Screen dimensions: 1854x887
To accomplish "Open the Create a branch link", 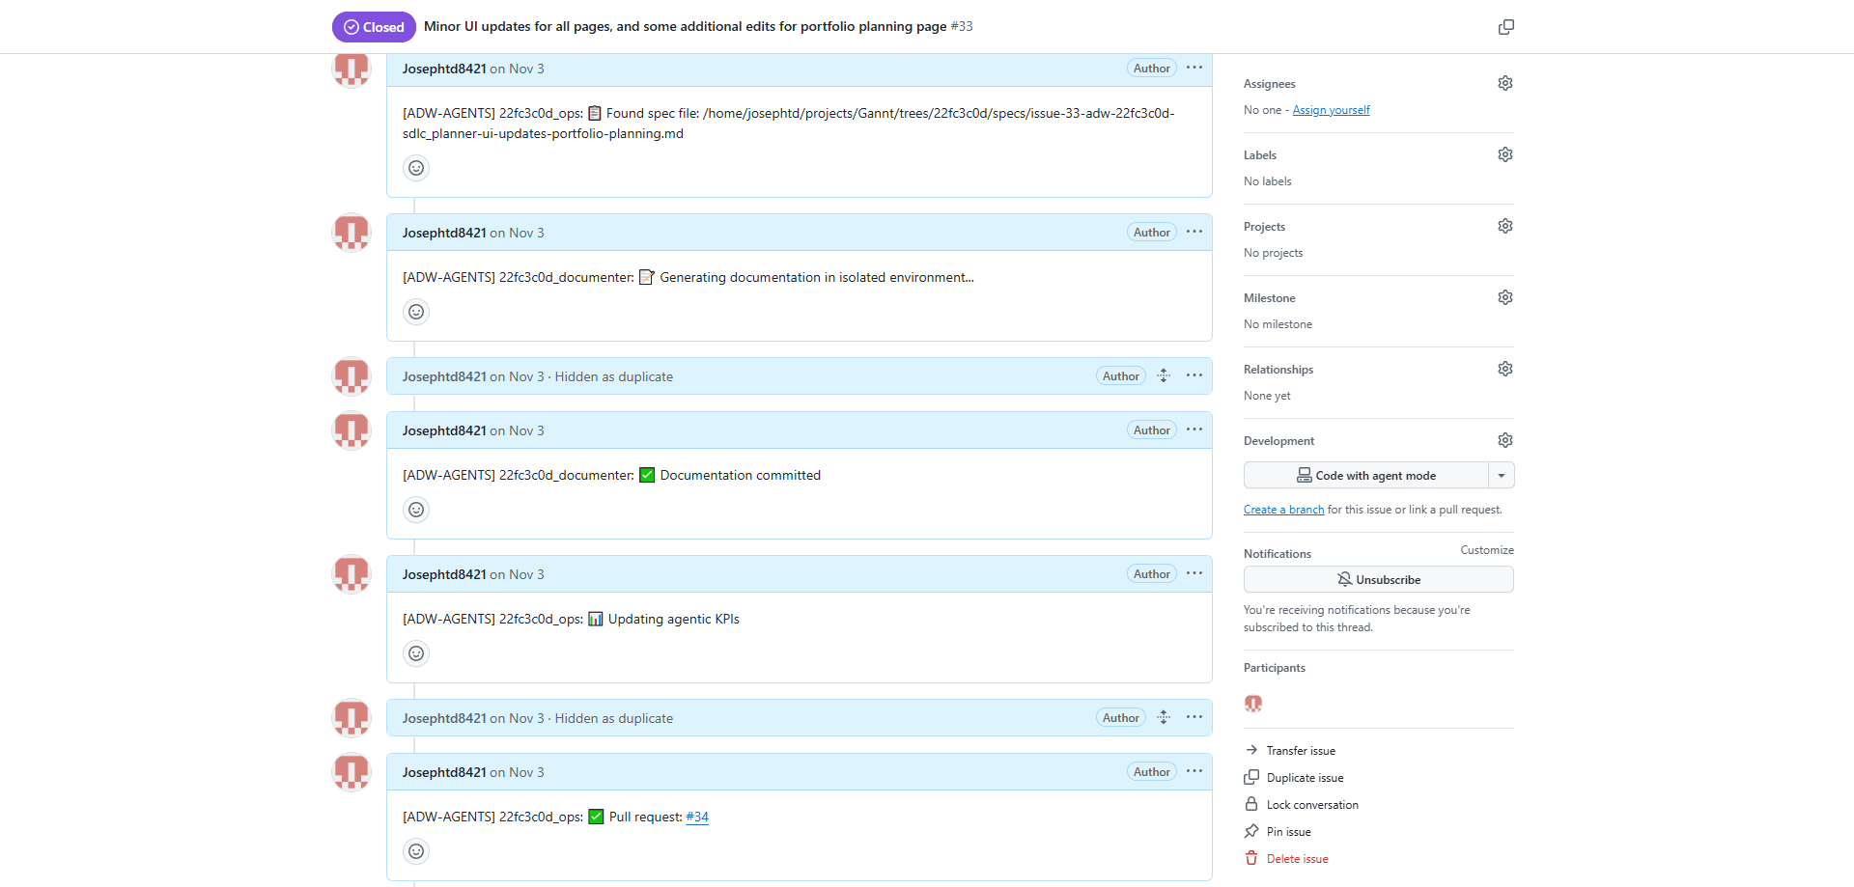I will point(1283,509).
